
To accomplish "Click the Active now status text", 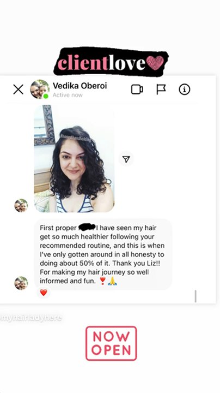I will pos(68,95).
